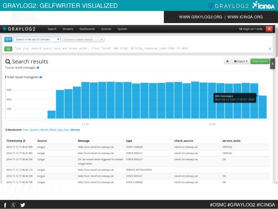Click the Icinga logo in the slide header
Screen dimensions: 278x209
264,5
